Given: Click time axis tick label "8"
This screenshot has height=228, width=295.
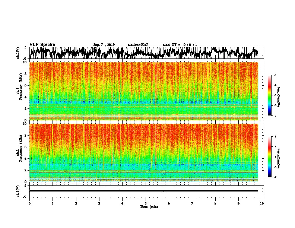Looking at the screenshot, I should tap(215, 203).
